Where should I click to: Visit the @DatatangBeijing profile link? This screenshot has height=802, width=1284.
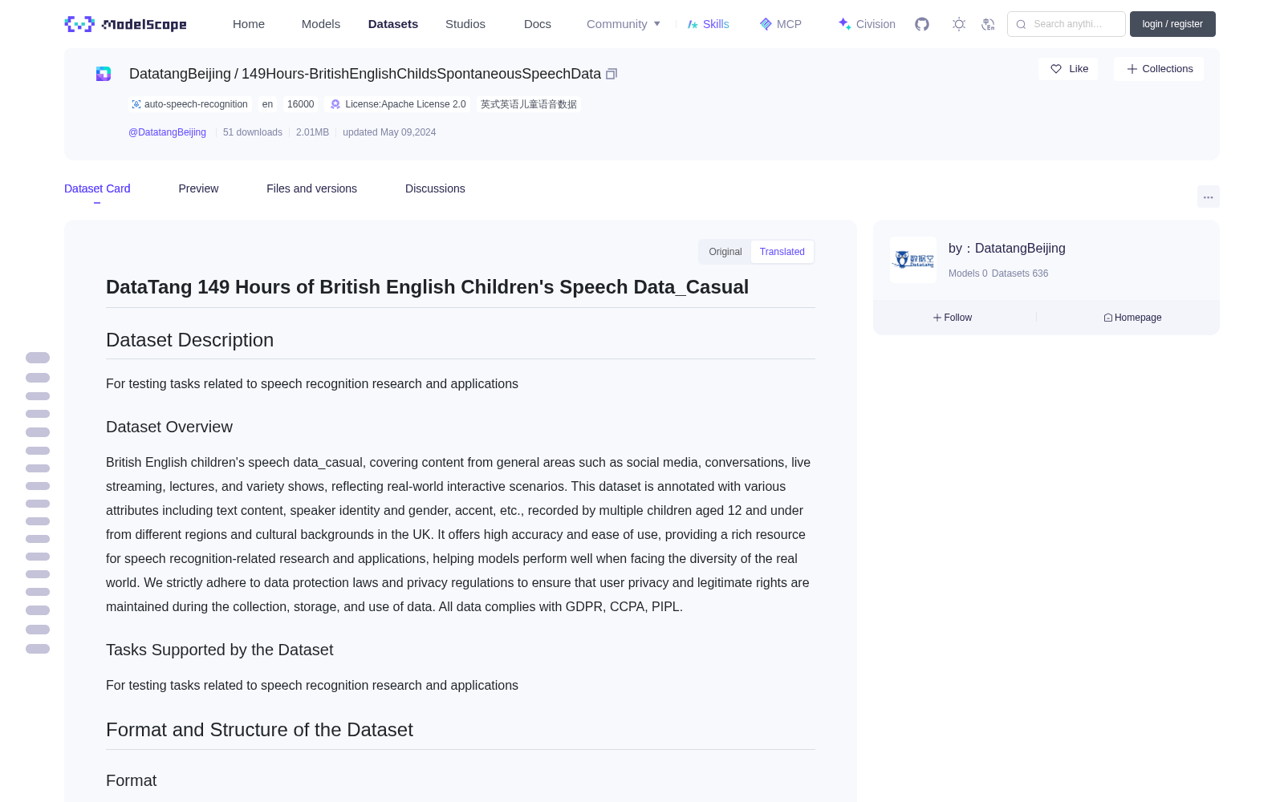pos(167,132)
